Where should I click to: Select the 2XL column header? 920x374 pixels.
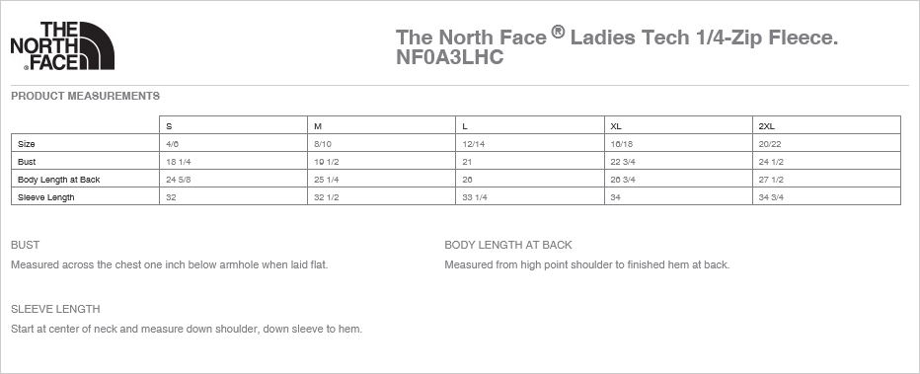point(826,125)
